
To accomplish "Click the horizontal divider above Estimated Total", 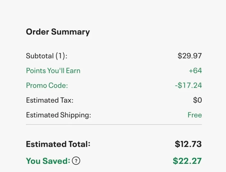I will coord(114,124).
